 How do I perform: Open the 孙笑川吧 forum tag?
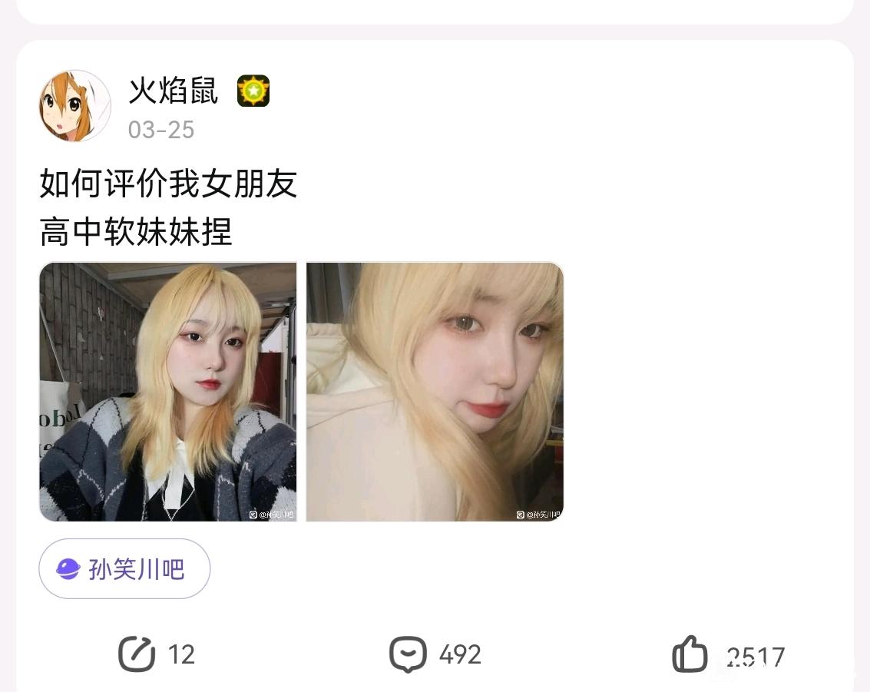pyautogui.click(x=124, y=569)
